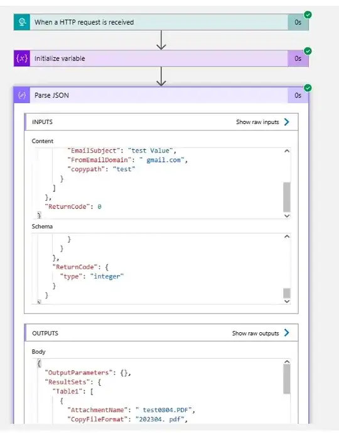Screen dimensions: 339x433
Task: Click down arrow of Content scrollbar
Action: pyautogui.click(x=287, y=216)
